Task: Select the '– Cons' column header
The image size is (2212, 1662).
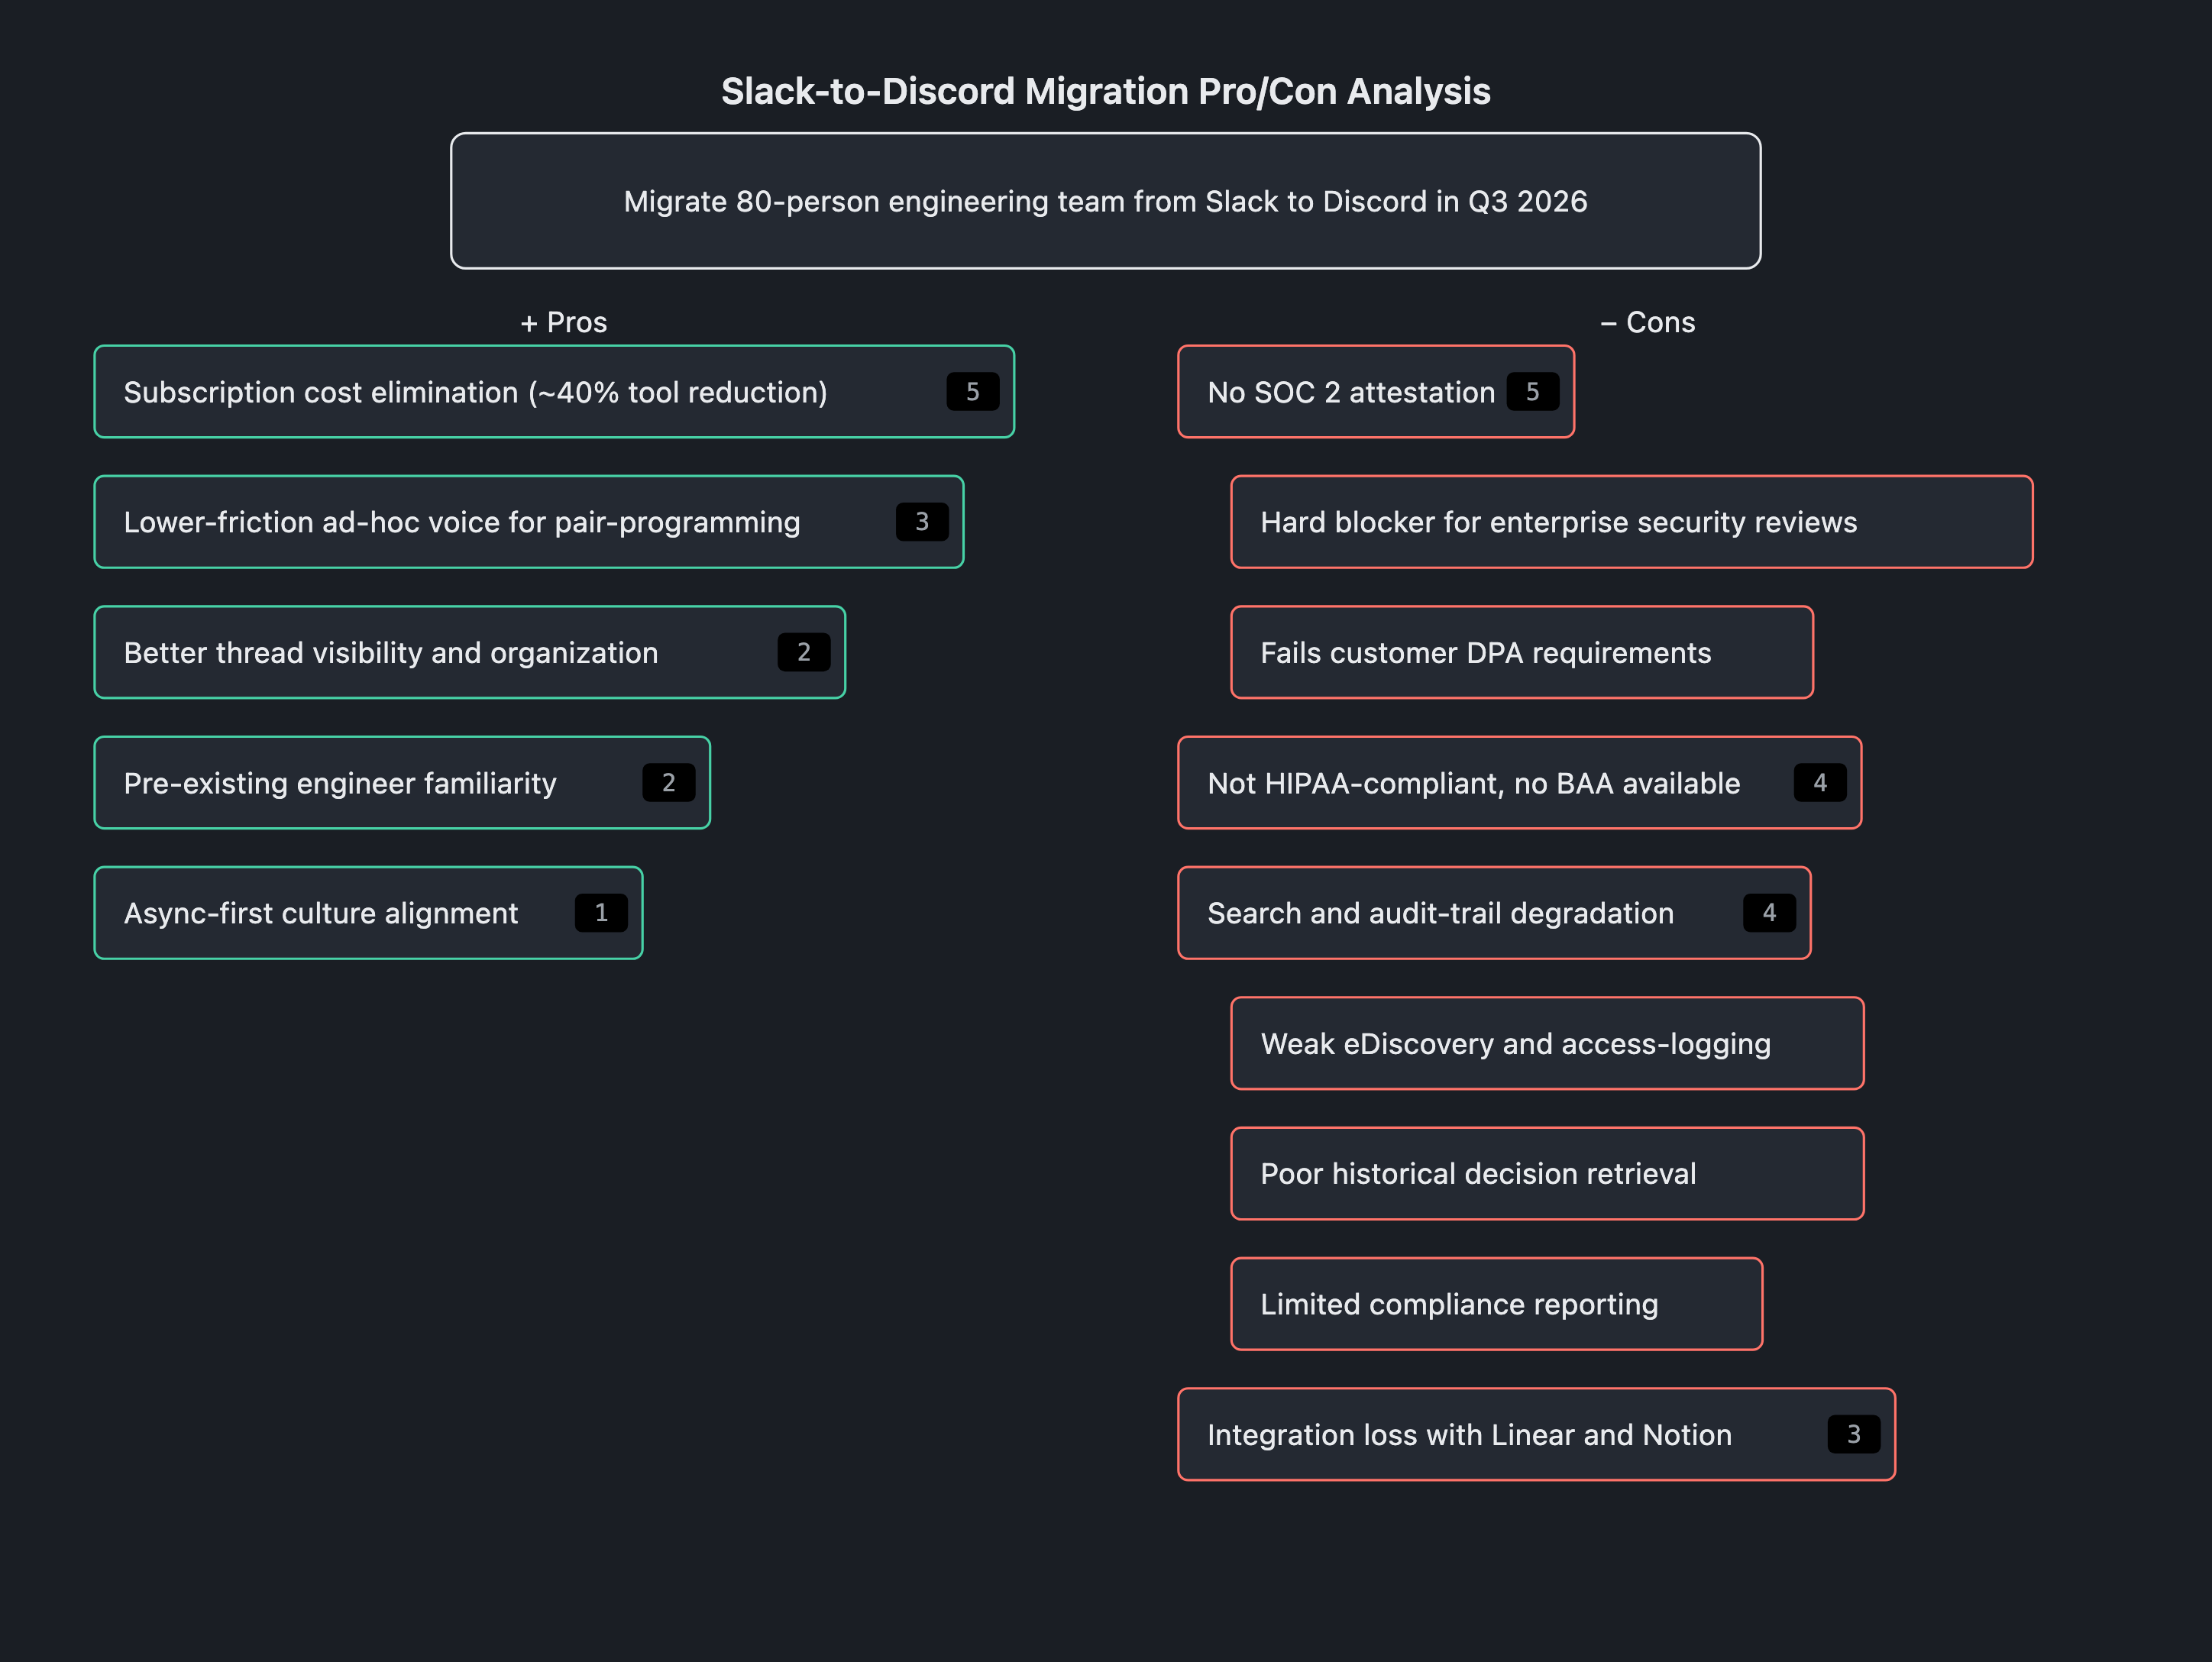Action: [1647, 322]
